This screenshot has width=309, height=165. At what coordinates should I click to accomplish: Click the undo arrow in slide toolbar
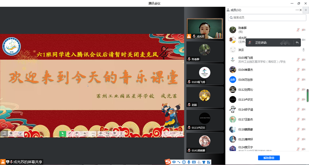pyautogui.click(x=85, y=133)
